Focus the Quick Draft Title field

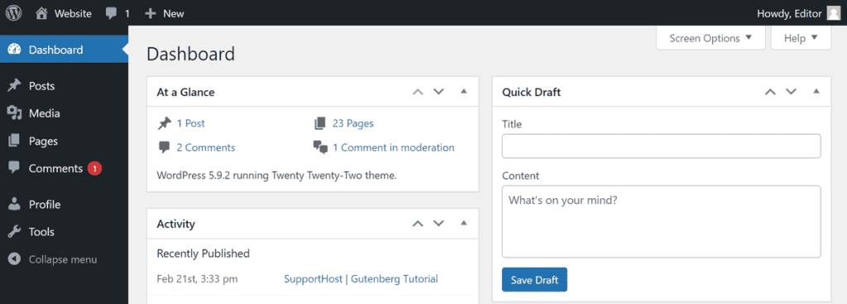click(x=661, y=146)
